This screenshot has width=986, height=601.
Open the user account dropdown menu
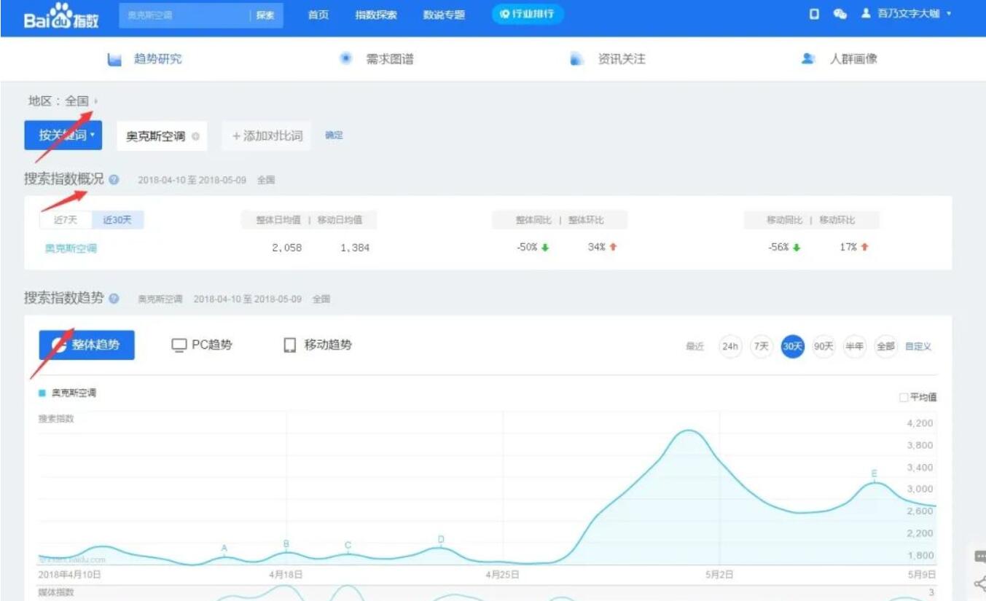tap(907, 15)
